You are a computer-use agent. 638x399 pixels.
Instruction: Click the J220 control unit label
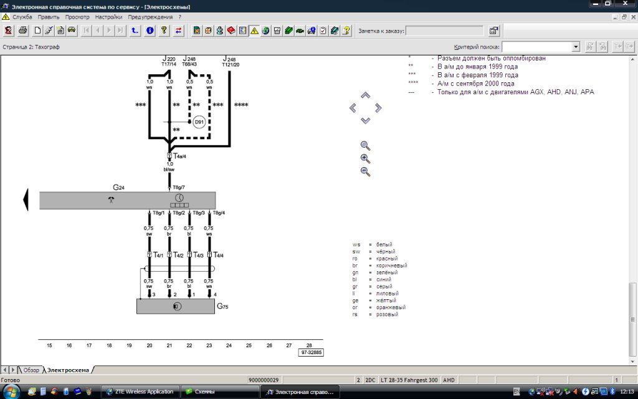click(x=169, y=59)
